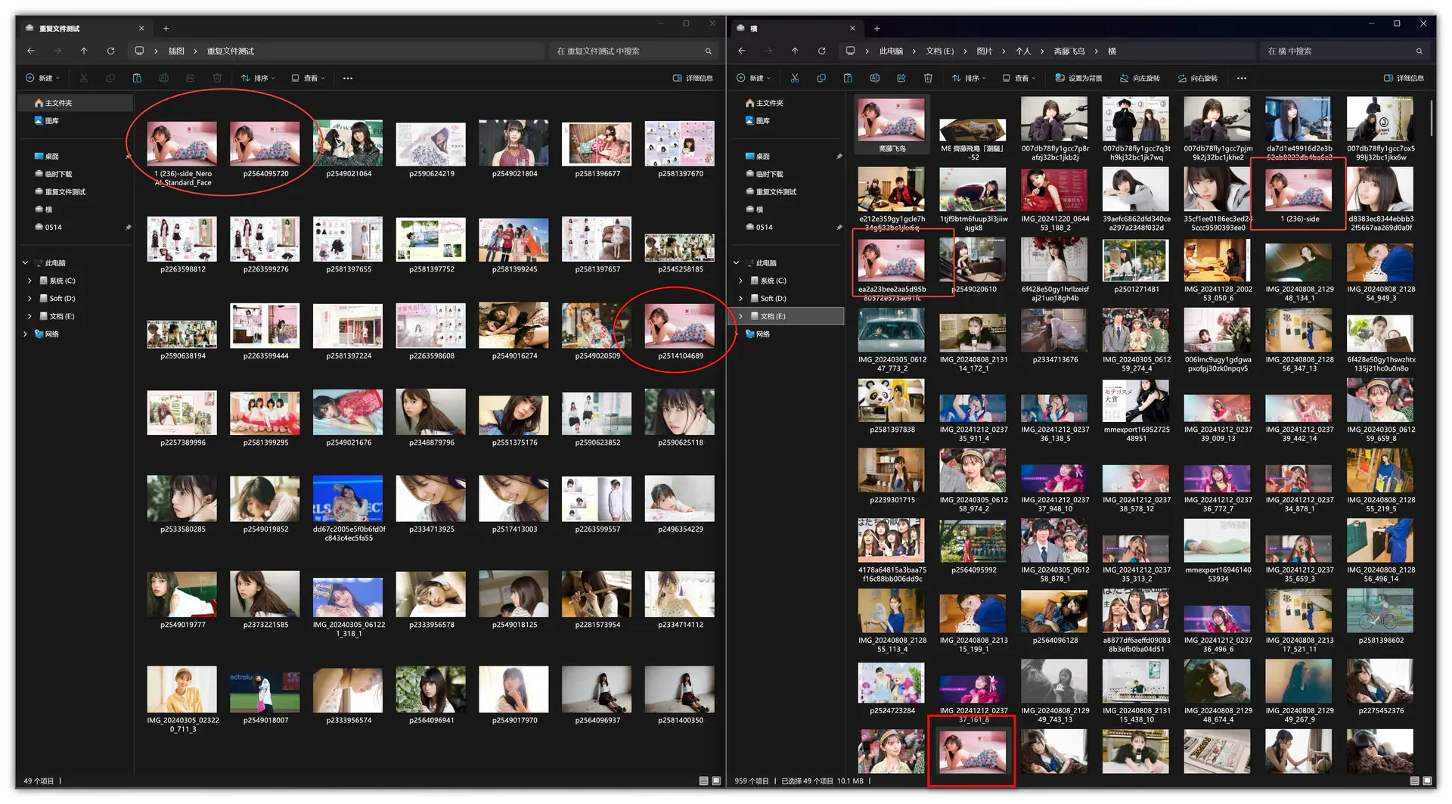Click 设置为背景 button
The width and height of the screenshot is (1452, 804).
coord(1078,78)
